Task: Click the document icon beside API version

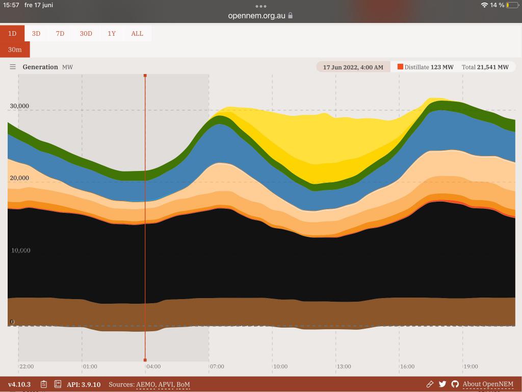Action: [x=58, y=384]
